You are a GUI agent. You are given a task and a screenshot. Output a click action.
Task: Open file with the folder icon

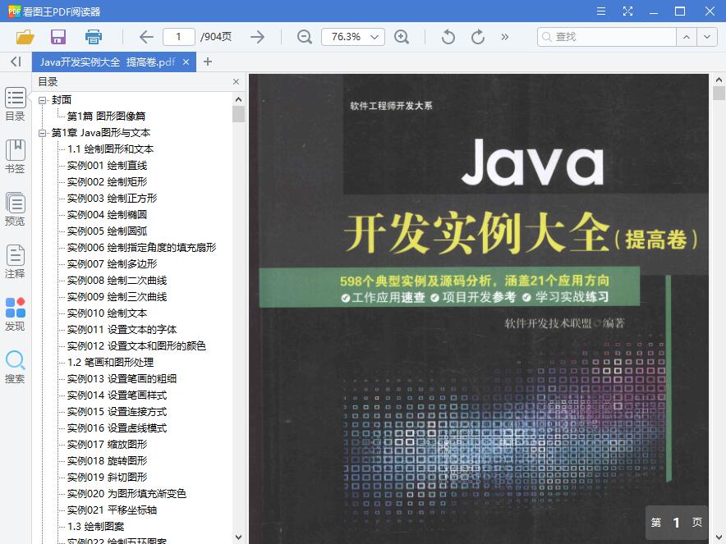coord(25,37)
